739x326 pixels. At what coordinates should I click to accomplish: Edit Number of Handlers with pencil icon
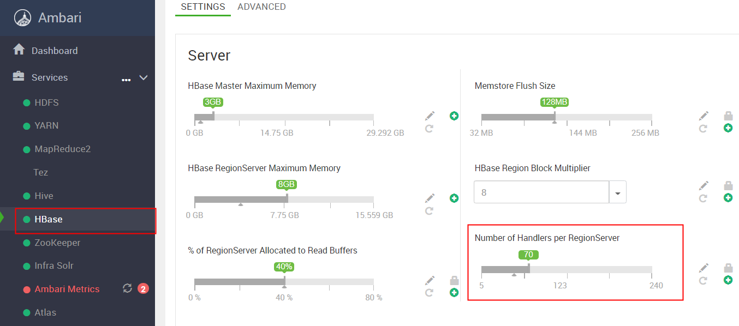[x=704, y=267]
